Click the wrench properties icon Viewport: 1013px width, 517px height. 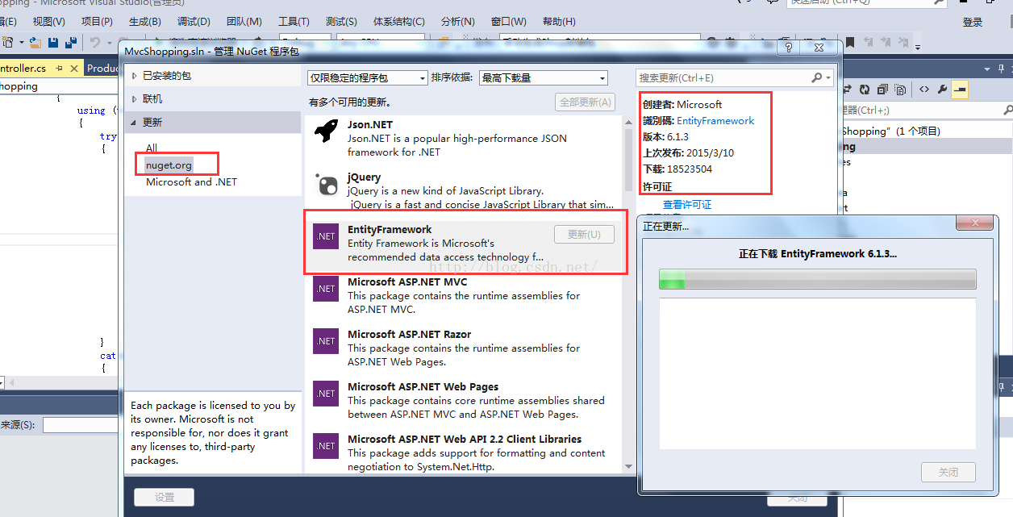(941, 90)
